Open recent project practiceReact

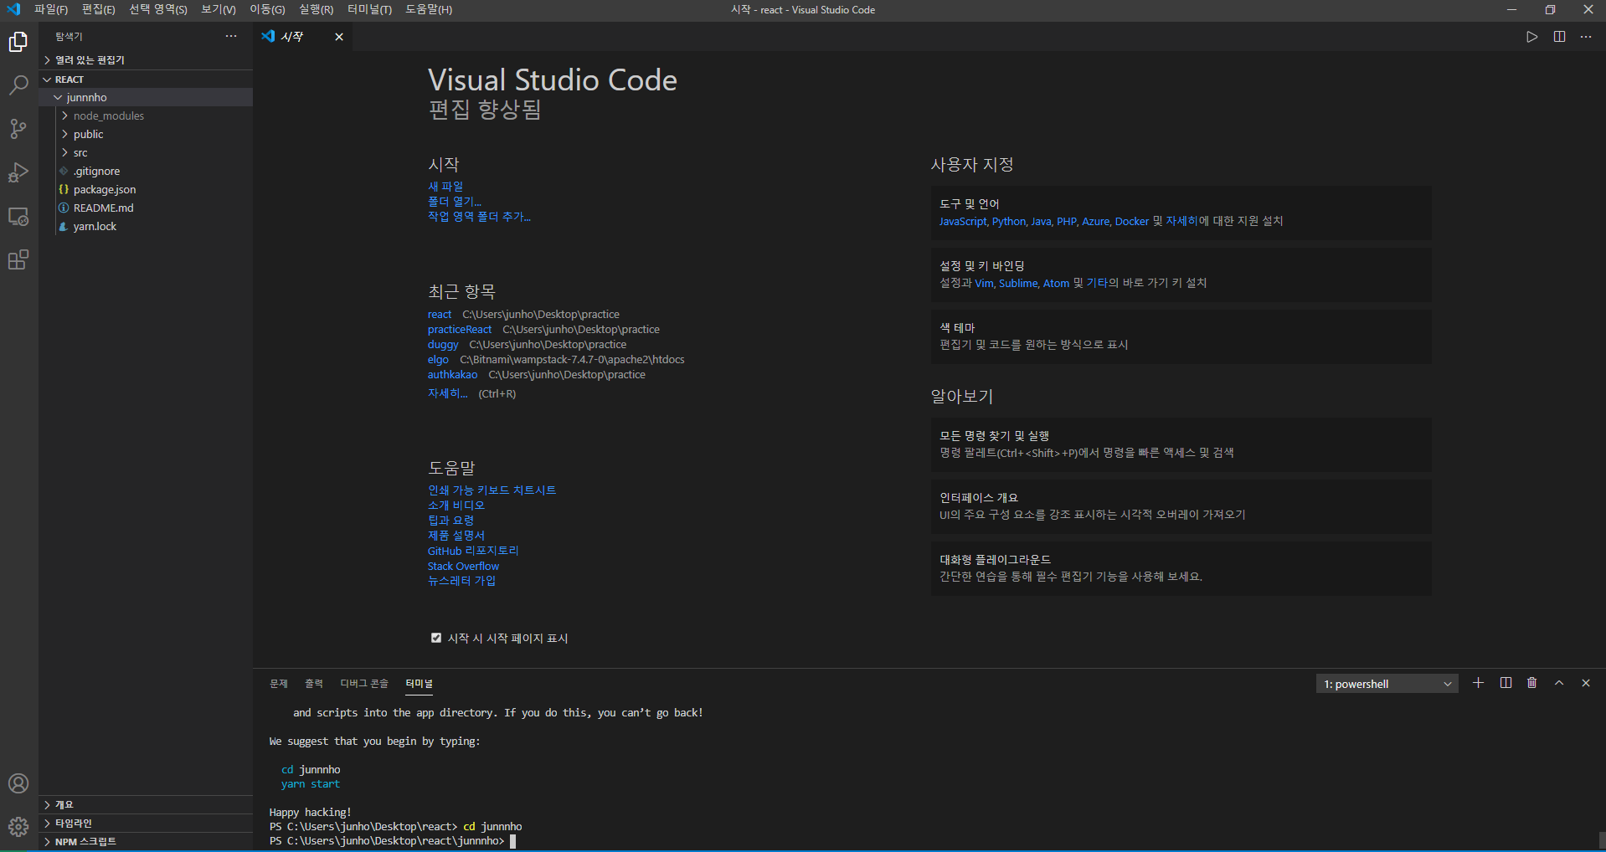pyautogui.click(x=460, y=330)
